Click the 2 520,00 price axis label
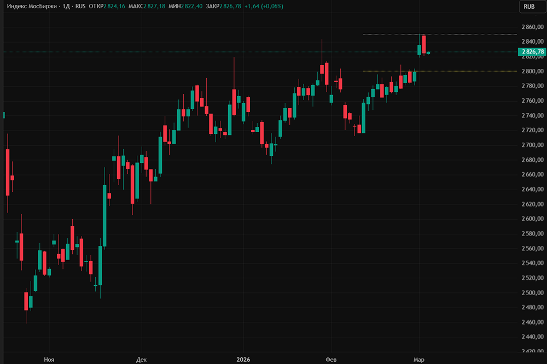Image resolution: width=547 pixels, height=364 pixels. (532, 278)
